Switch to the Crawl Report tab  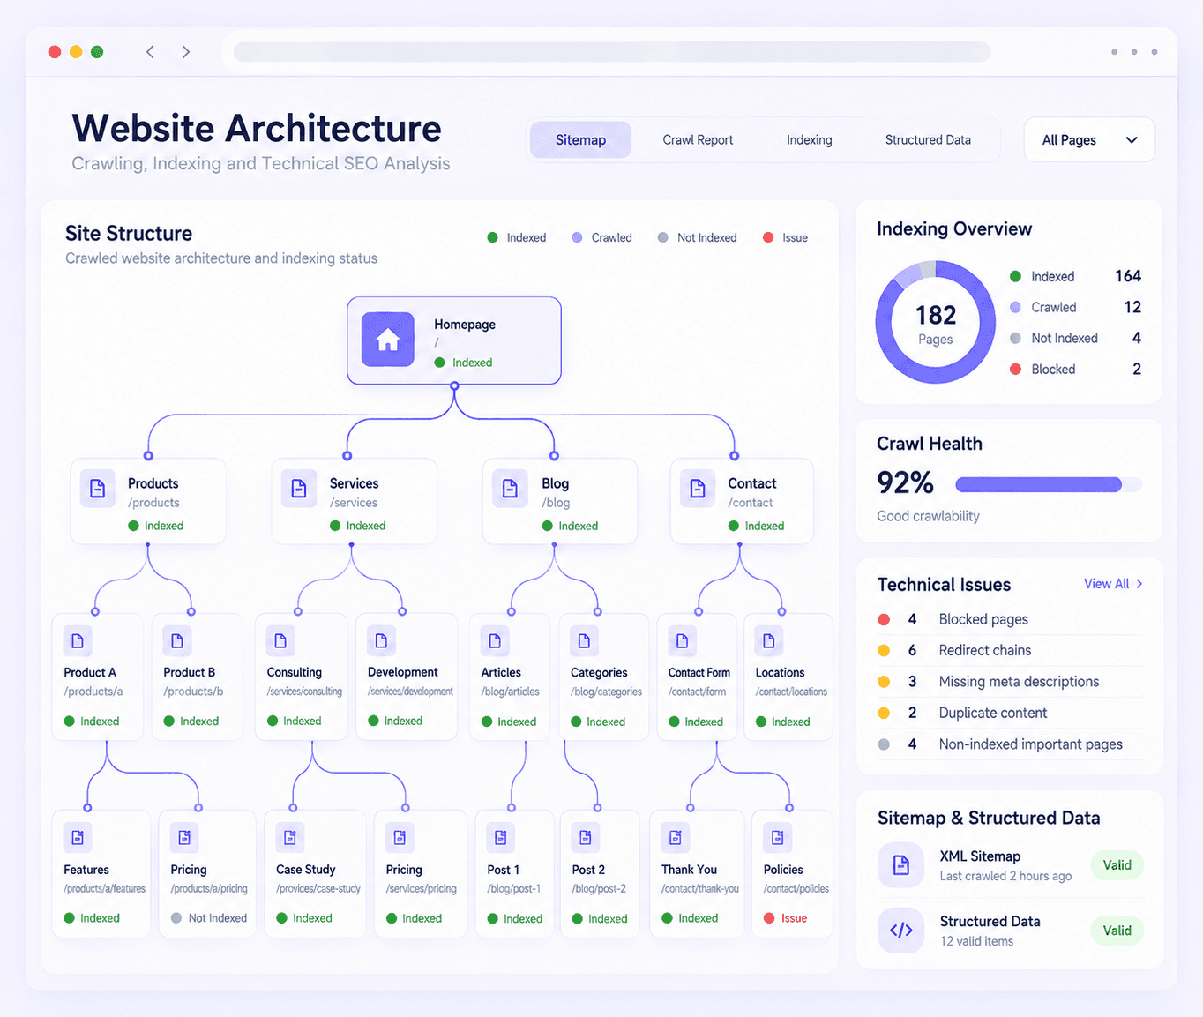(x=698, y=140)
